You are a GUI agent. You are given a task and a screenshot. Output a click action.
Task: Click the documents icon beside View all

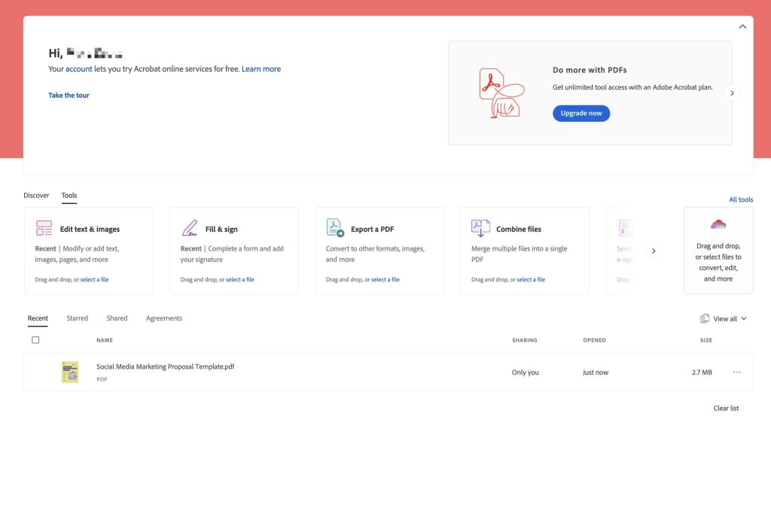pos(705,318)
